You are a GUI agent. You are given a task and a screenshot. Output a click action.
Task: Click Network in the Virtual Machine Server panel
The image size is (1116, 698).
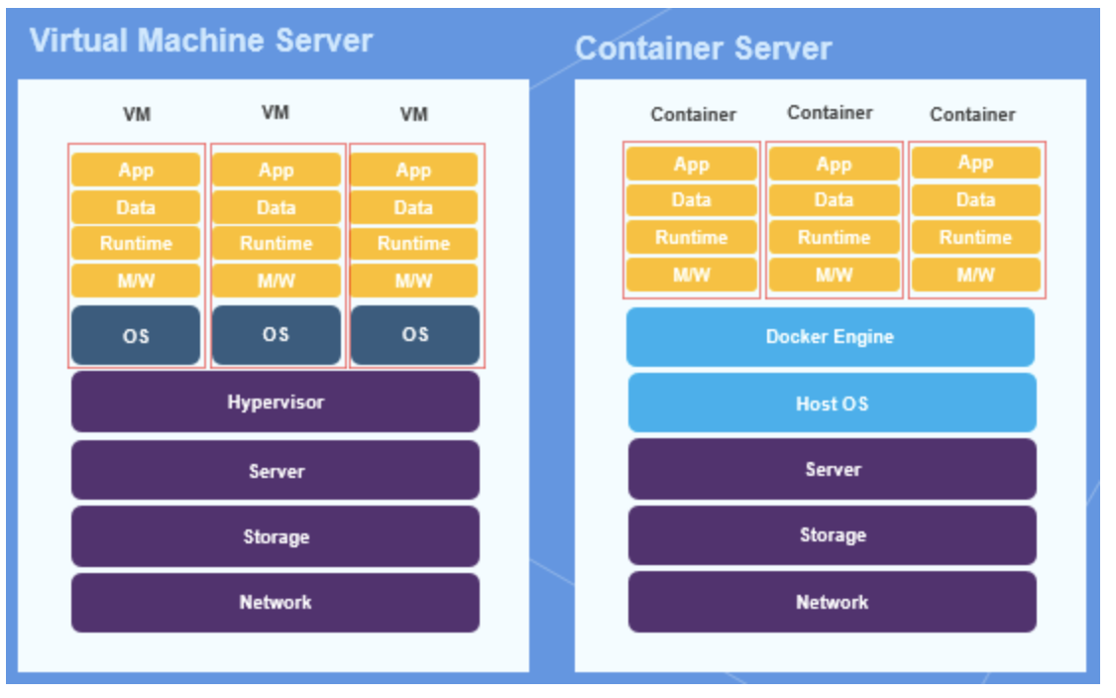(276, 603)
